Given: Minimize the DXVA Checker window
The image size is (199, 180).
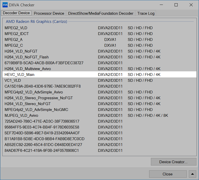Looking at the screenshot, I should coord(161,5).
